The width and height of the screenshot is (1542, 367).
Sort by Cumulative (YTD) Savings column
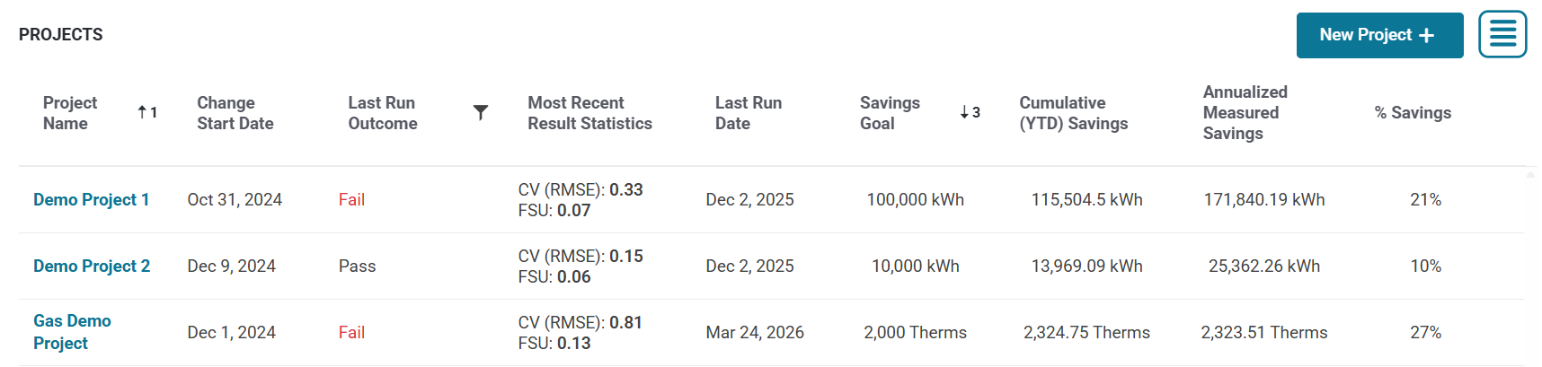[x=1073, y=113]
